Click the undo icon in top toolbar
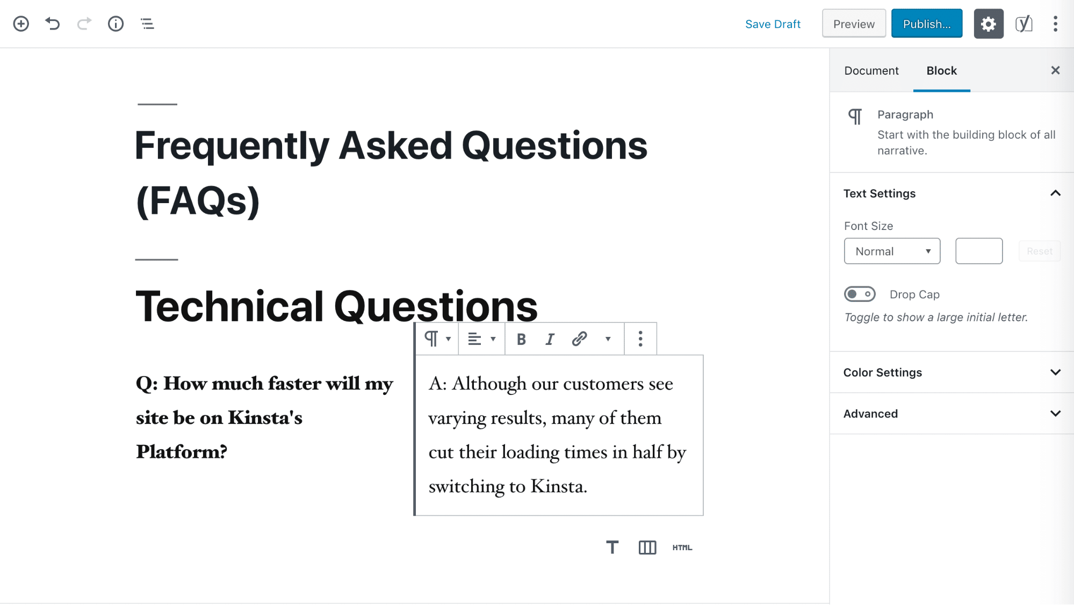 click(x=52, y=24)
